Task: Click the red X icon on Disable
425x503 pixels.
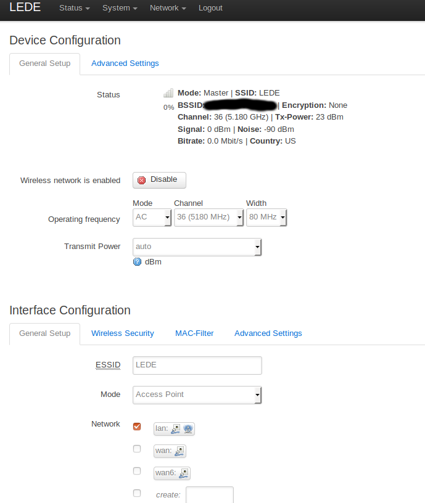Action: tap(141, 180)
